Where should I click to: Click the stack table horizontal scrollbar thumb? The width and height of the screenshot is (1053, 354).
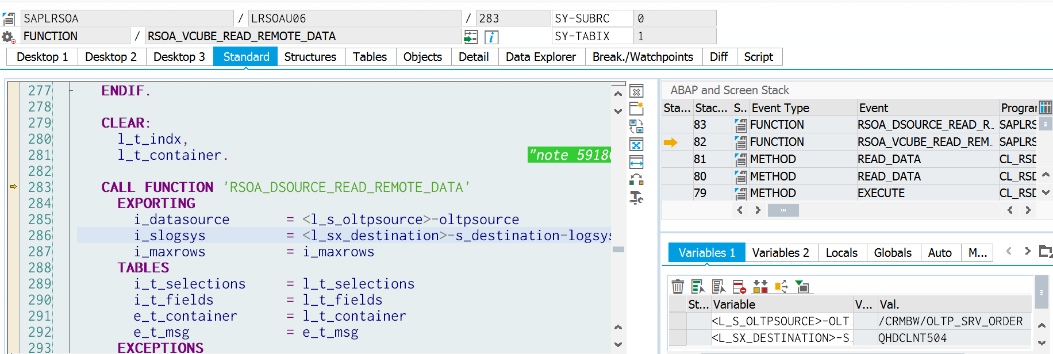click(783, 210)
